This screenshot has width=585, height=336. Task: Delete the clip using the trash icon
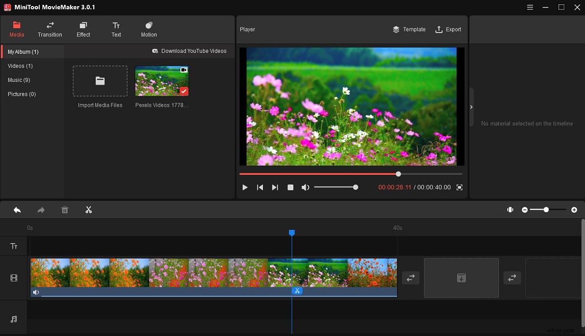[65, 210]
